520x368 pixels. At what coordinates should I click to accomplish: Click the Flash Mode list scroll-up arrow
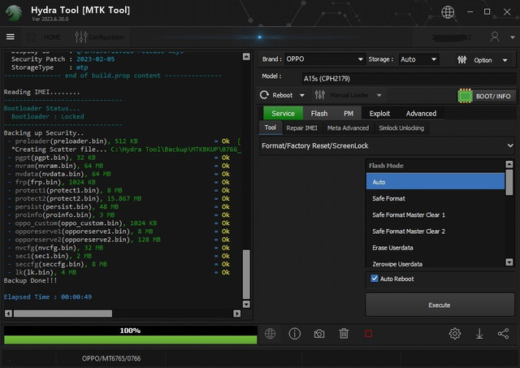[x=509, y=164]
